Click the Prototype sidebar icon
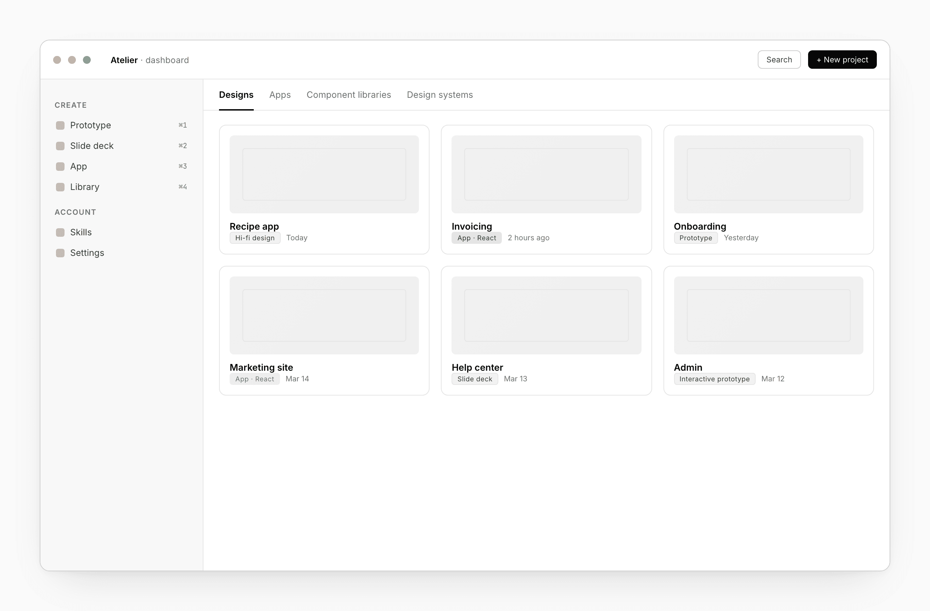The height and width of the screenshot is (611, 930). click(x=60, y=125)
